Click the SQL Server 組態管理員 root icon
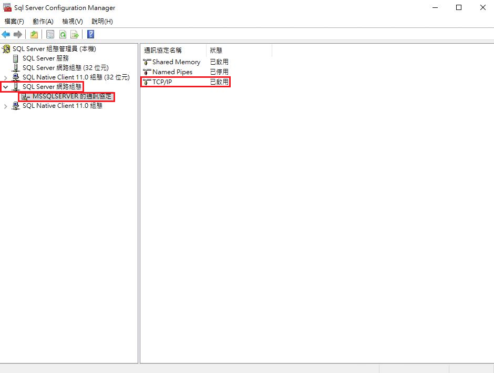This screenshot has height=373, width=494. (6, 49)
